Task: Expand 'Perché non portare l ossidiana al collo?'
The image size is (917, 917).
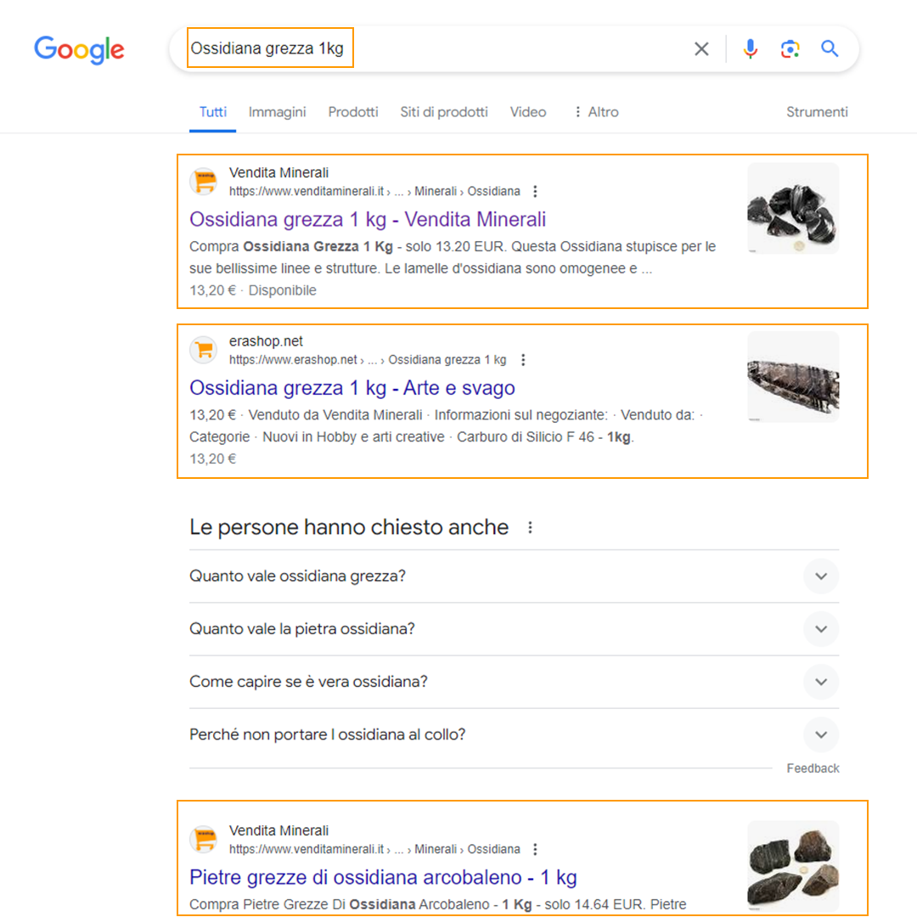Action: (820, 734)
